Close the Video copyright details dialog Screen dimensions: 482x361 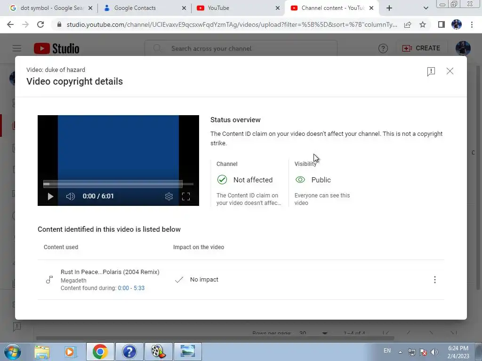(x=450, y=71)
